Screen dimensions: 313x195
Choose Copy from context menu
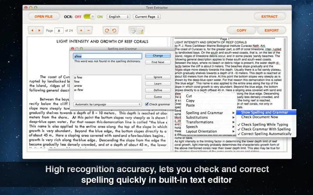(x=209, y=101)
